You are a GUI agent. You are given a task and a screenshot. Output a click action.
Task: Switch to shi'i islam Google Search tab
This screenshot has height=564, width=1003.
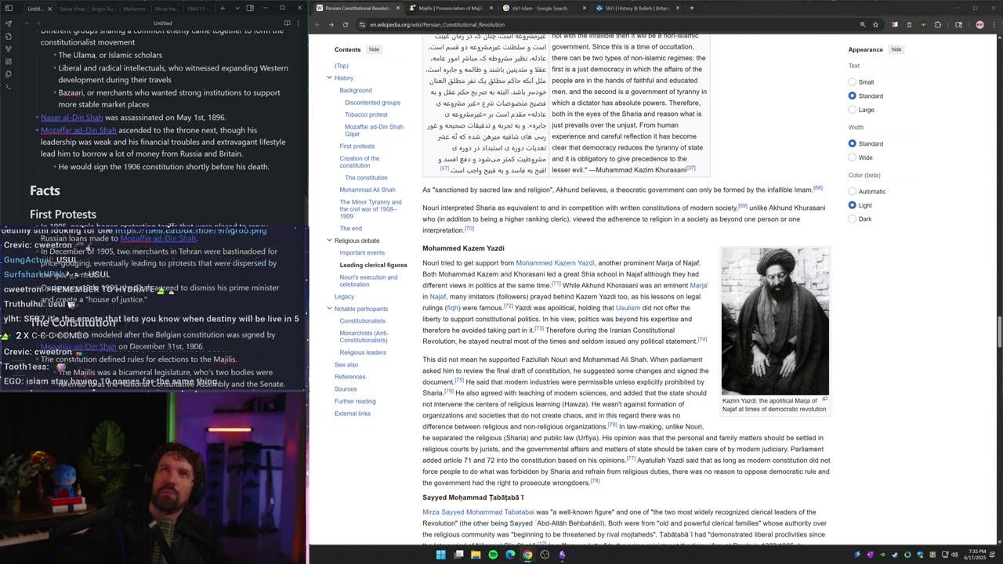[x=541, y=8]
